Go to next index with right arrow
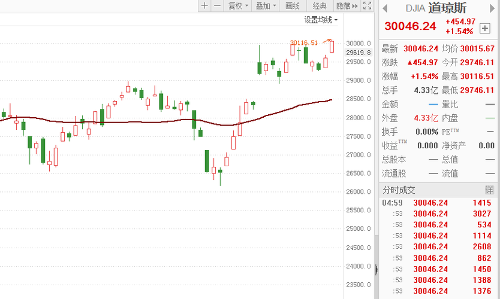The image size is (500, 299). tap(492, 8)
